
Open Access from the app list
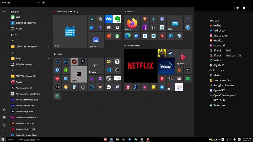click(x=30, y=82)
